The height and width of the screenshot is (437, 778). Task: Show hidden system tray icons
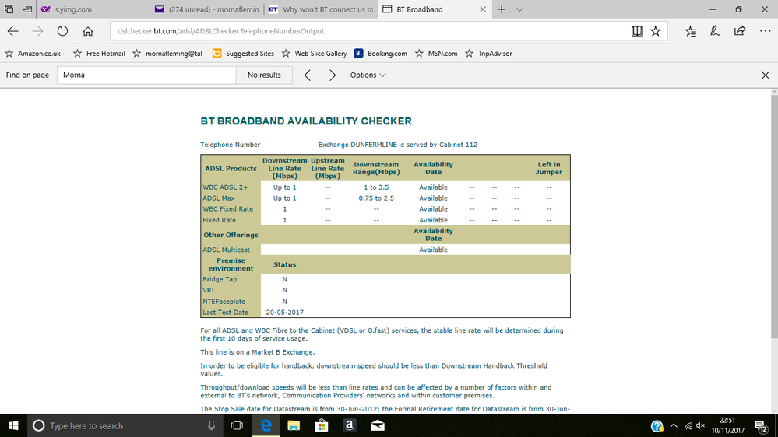coord(674,425)
